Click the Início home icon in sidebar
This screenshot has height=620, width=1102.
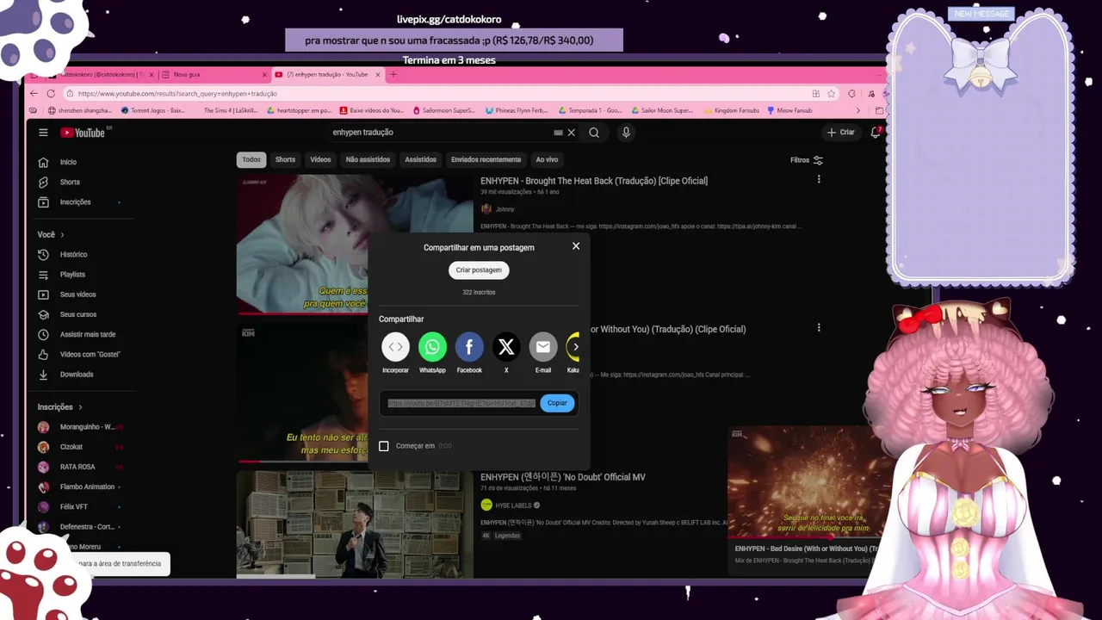tap(43, 162)
